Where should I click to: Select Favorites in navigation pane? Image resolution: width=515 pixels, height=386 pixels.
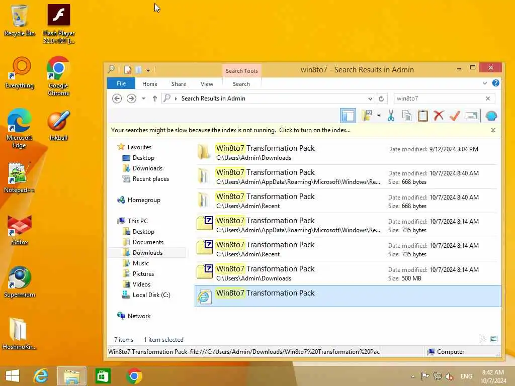(134, 147)
